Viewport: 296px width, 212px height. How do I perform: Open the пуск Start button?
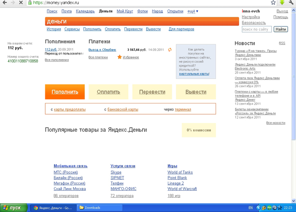click(x=13, y=208)
